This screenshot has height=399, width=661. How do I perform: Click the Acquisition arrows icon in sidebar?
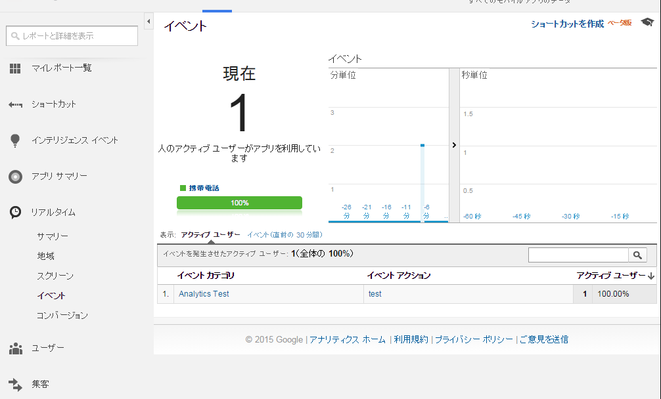click(x=15, y=385)
